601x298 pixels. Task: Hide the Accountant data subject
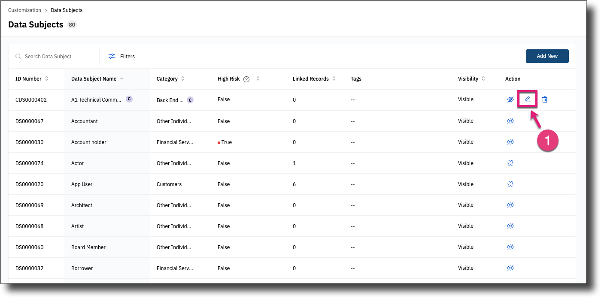coord(510,120)
